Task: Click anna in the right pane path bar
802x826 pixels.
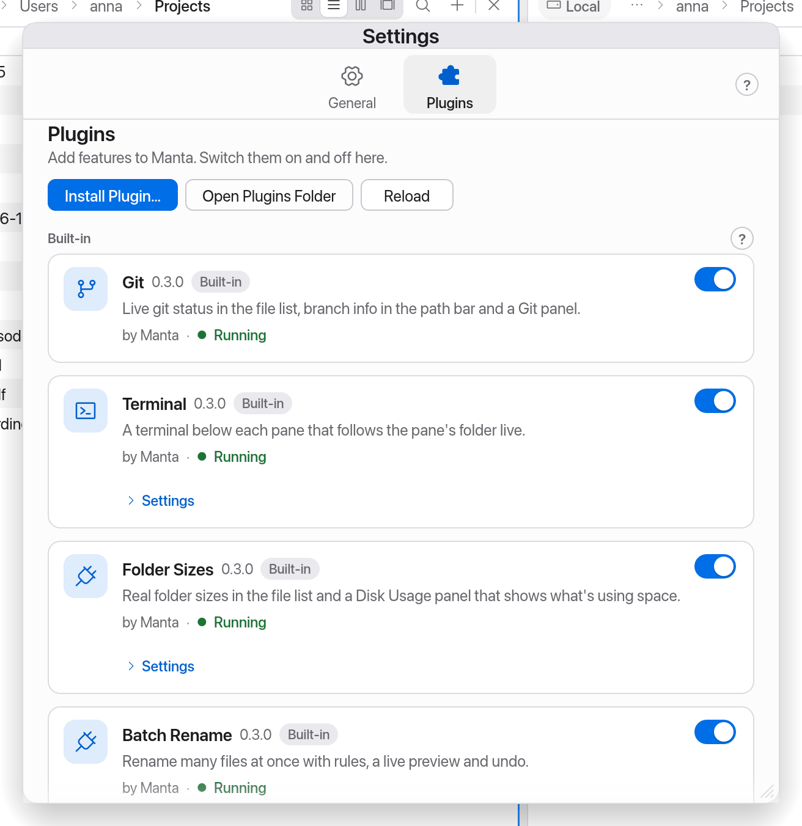Action: pos(692,7)
